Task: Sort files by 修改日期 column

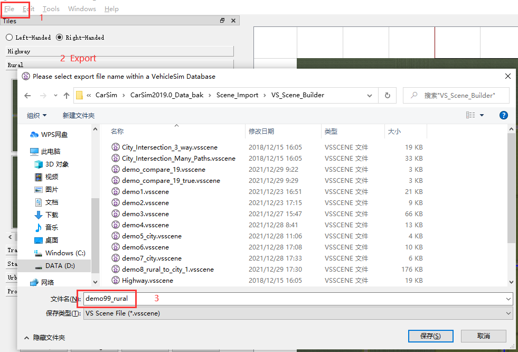Action: point(261,131)
